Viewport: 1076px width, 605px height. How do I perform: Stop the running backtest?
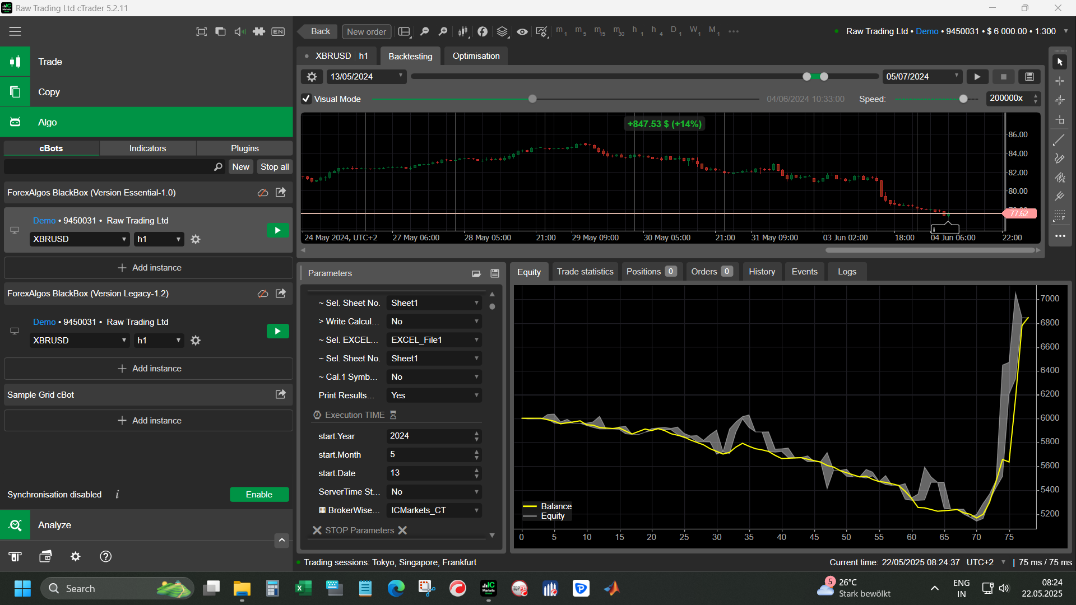click(1003, 77)
